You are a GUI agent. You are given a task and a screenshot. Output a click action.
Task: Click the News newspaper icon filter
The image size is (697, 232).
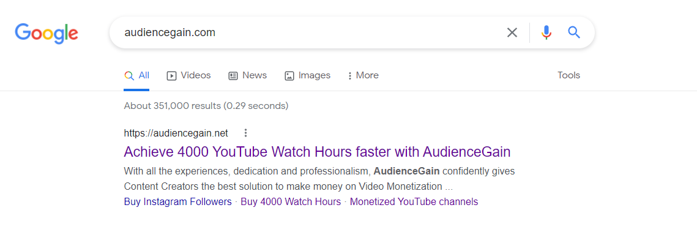click(x=233, y=75)
